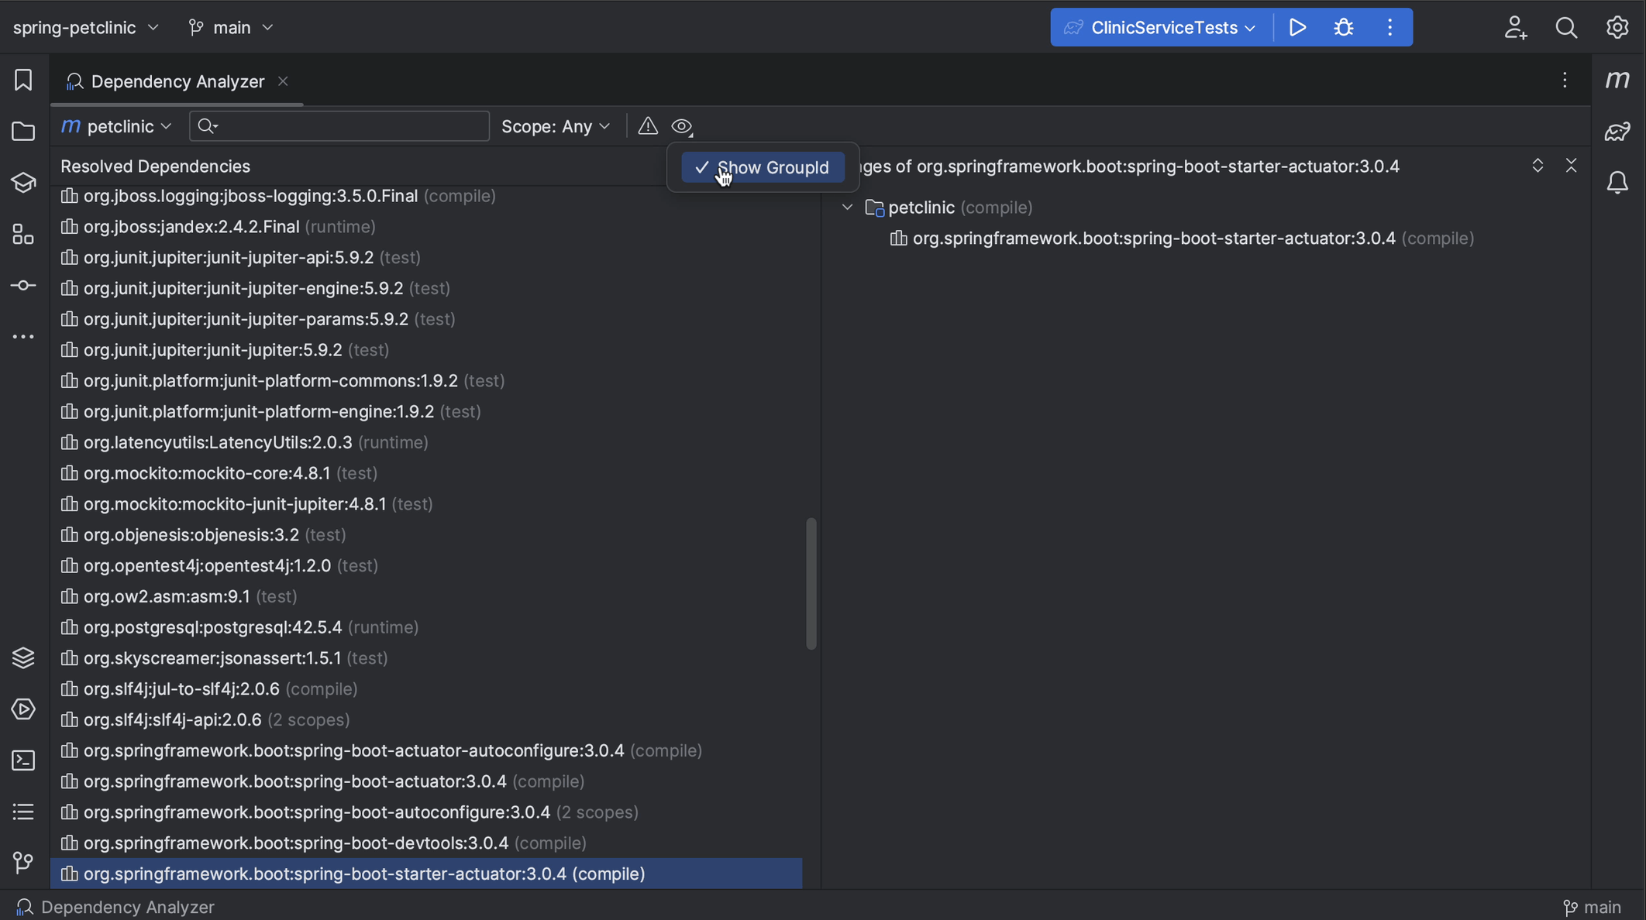
Task: Open the Notifications bell icon
Action: (1619, 182)
